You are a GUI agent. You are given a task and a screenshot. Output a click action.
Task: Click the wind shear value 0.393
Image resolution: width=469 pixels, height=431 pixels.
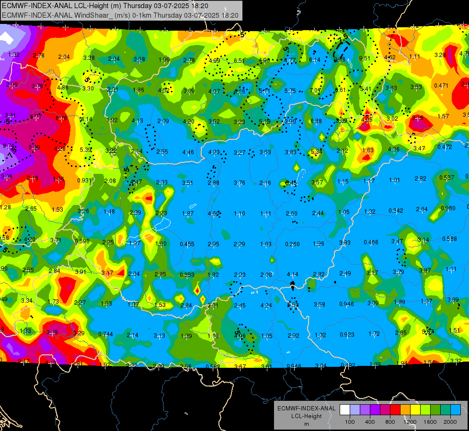(187, 274)
